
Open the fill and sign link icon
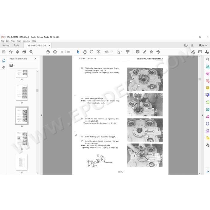[x=193, y=52]
